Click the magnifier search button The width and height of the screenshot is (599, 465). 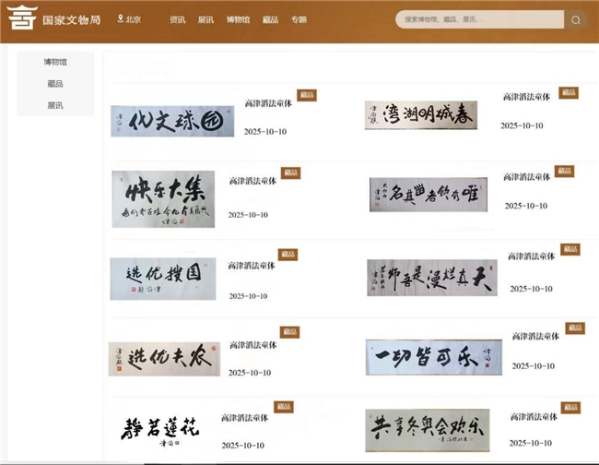576,19
